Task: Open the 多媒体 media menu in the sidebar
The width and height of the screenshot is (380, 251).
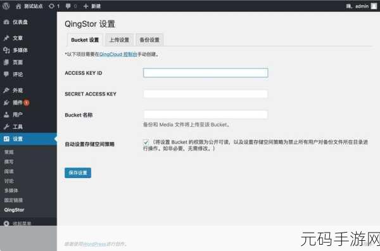Action: click(28, 50)
